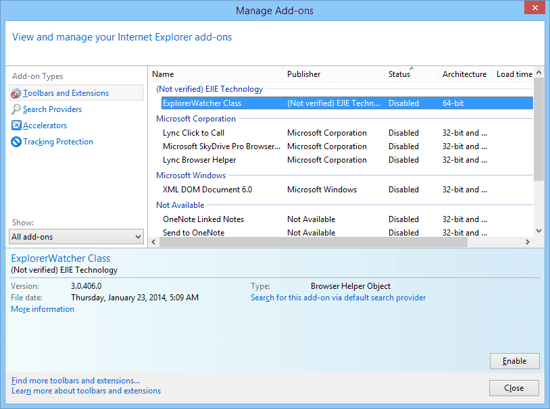Click the Close button at bottom
Viewport: 550px width, 409px height.
[x=514, y=388]
